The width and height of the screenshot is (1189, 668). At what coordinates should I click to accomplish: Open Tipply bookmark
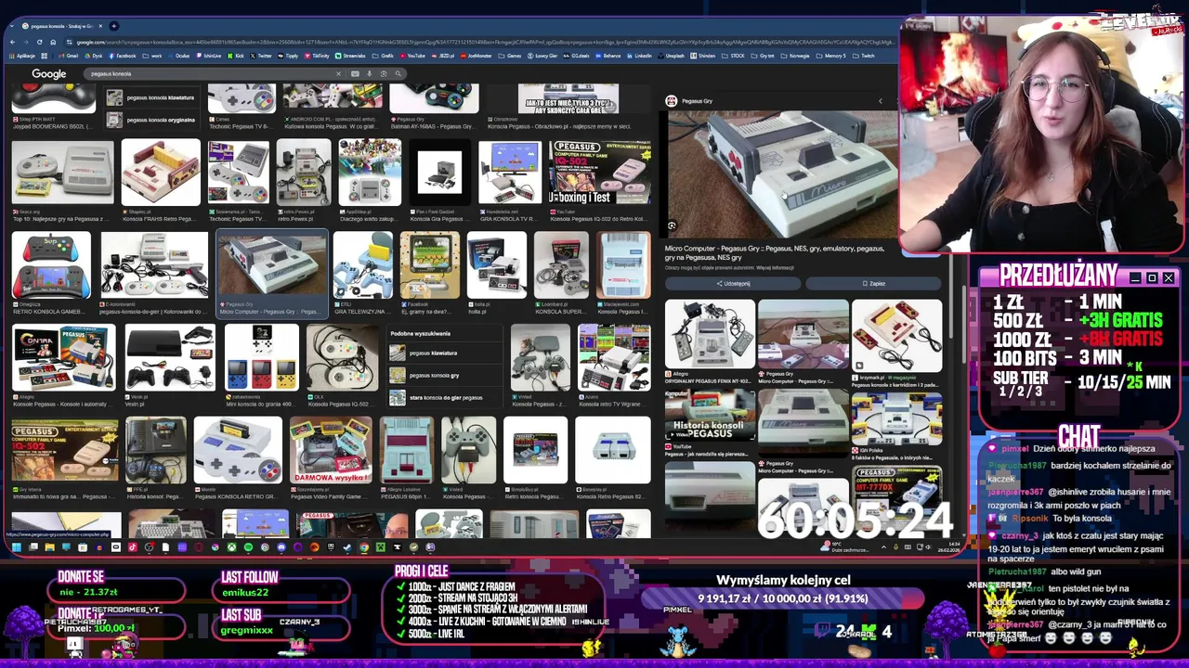point(287,56)
